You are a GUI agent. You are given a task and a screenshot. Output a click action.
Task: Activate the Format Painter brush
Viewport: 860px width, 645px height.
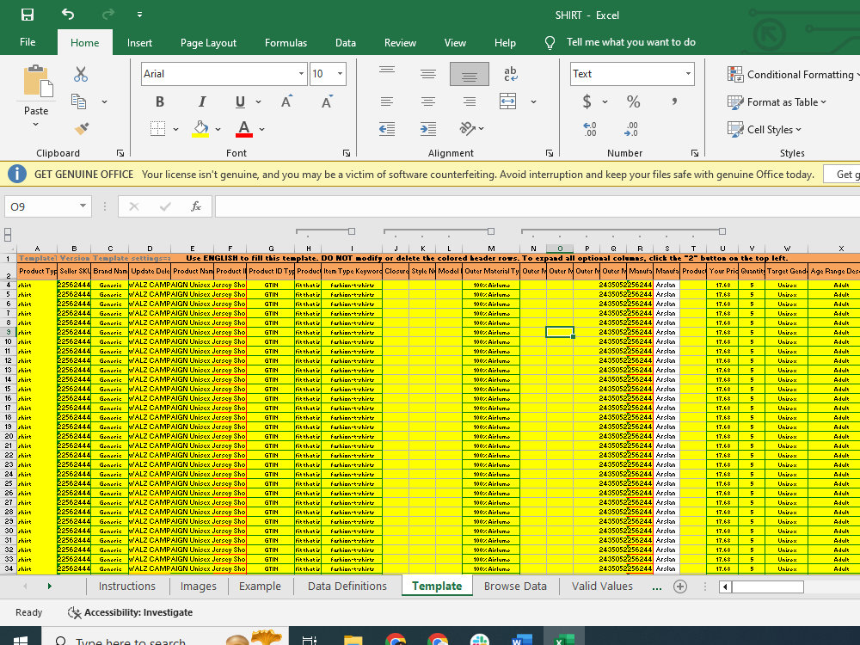[x=82, y=129]
